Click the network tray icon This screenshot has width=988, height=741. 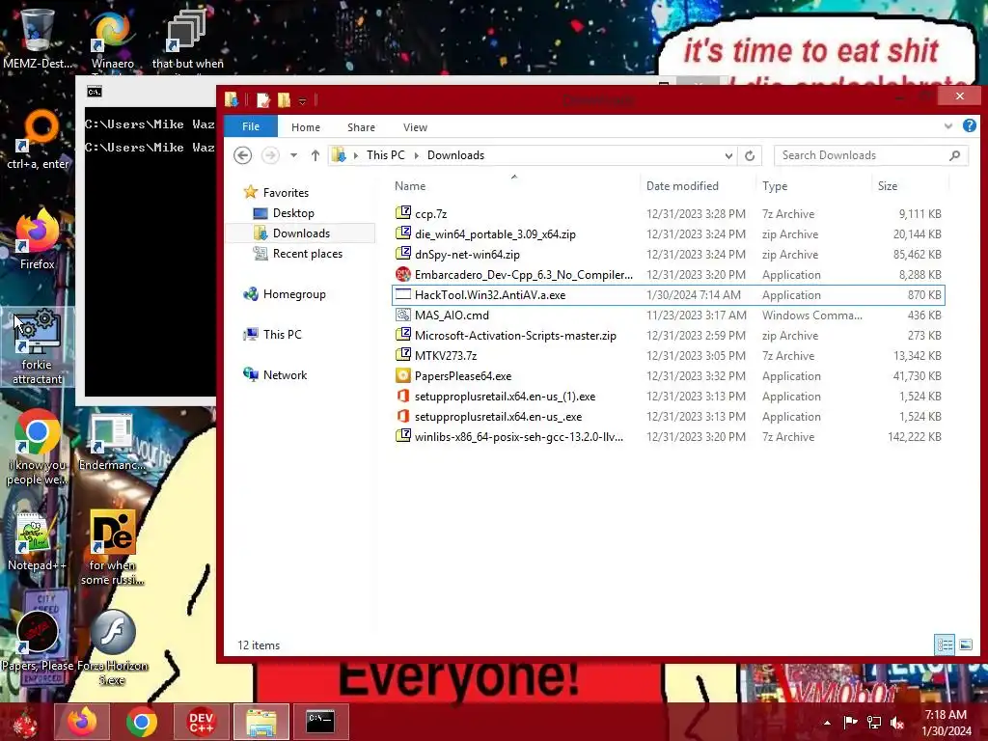point(874,722)
